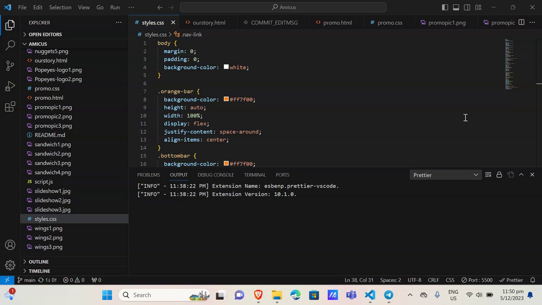
Task: Click the Port : 5500 Live Server button
Action: [x=477, y=280]
